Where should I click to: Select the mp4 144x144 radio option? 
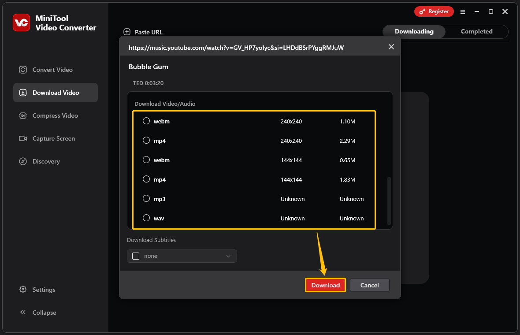click(x=146, y=179)
